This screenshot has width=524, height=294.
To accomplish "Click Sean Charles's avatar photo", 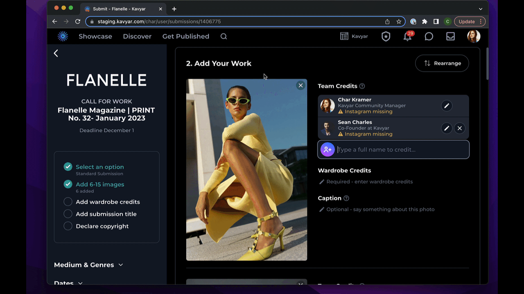I will coord(327,128).
